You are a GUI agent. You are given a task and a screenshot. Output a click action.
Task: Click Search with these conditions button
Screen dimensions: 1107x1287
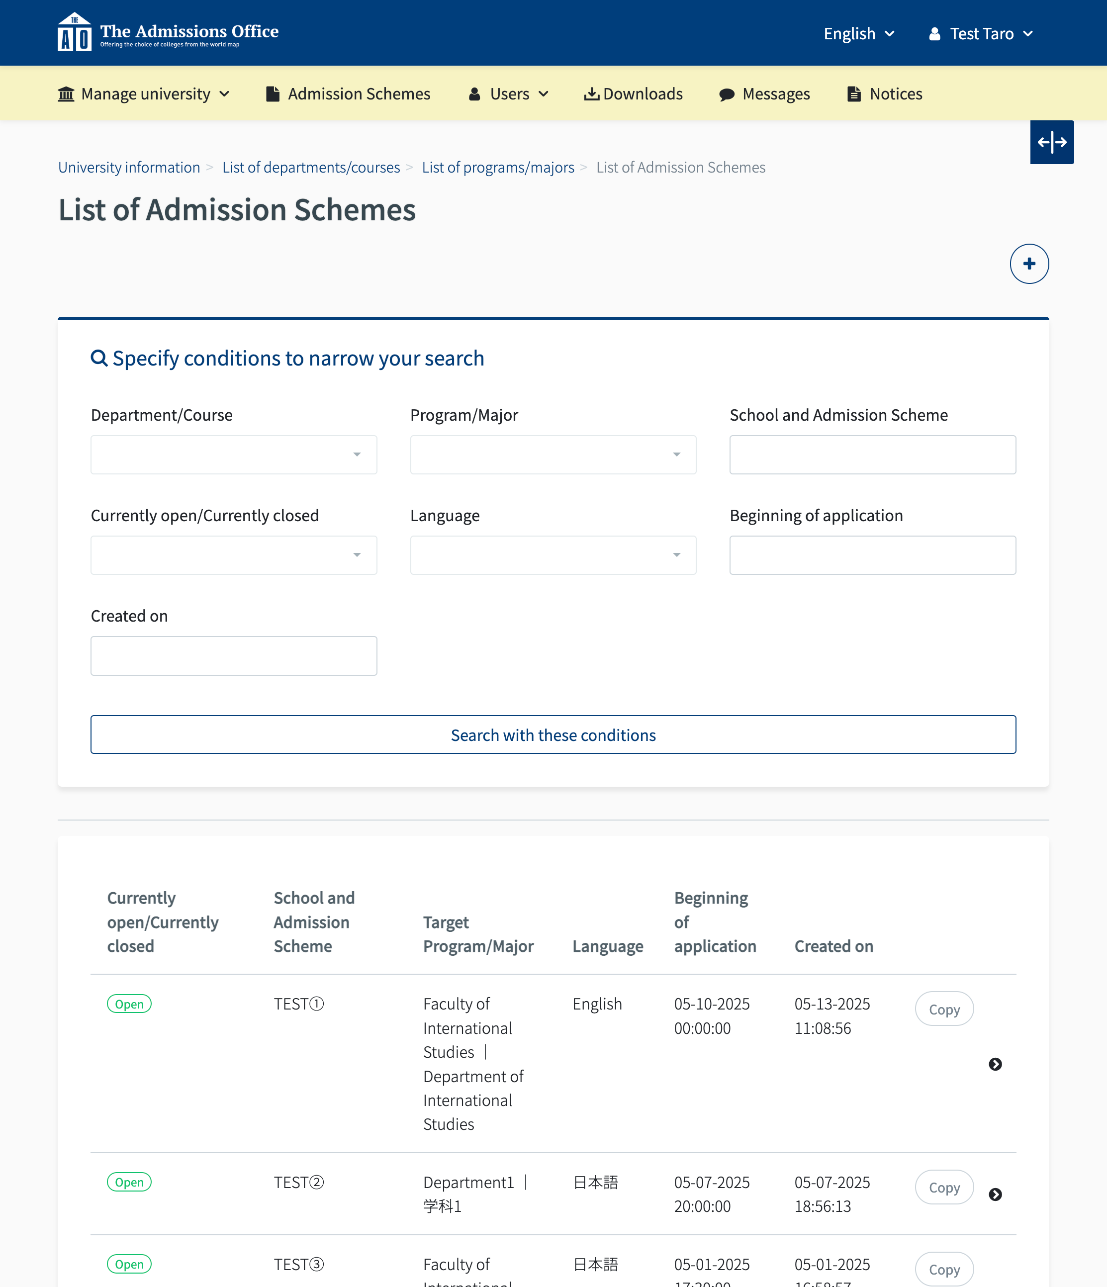pyautogui.click(x=553, y=735)
